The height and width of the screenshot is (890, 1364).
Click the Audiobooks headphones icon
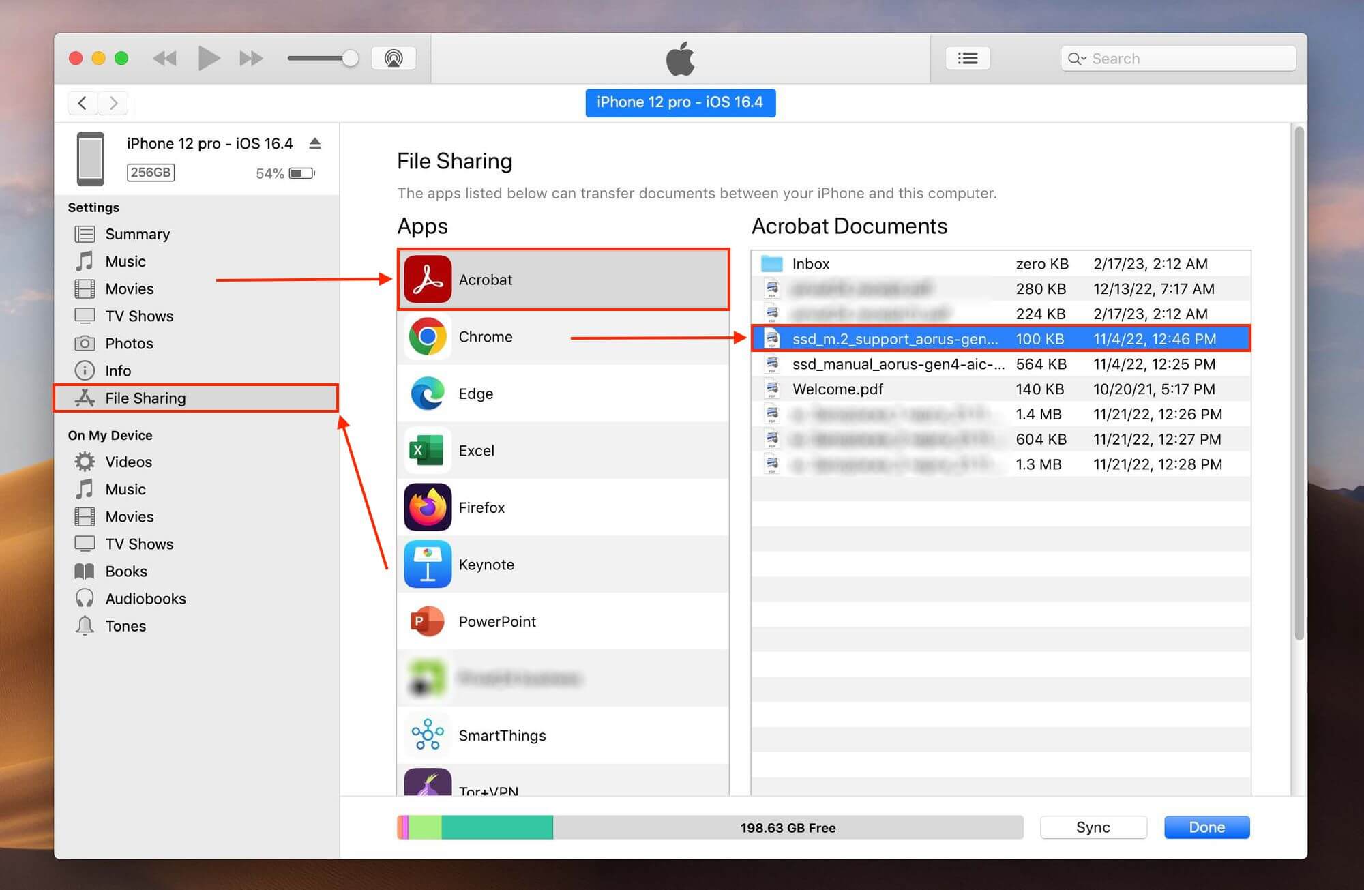point(85,598)
